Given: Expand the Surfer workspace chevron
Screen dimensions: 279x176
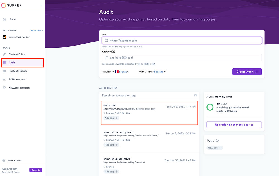Looking at the screenshot, I should [x=41, y=5].
